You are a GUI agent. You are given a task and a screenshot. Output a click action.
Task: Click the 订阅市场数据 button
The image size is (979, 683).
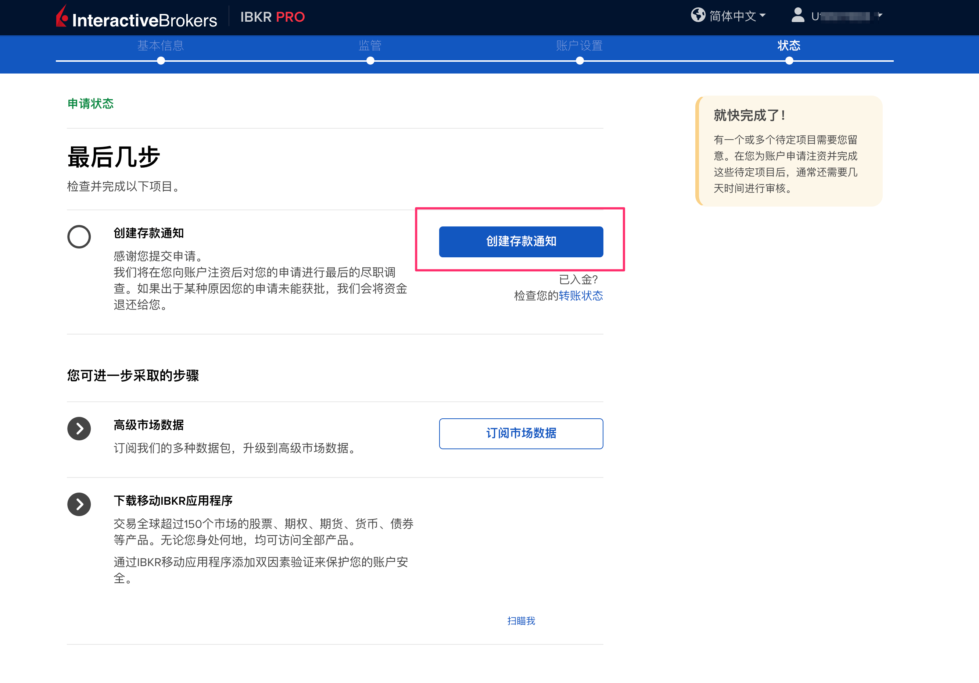[x=521, y=433]
